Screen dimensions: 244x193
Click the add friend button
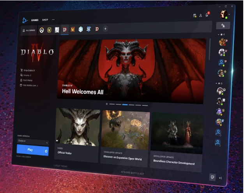click(x=223, y=26)
